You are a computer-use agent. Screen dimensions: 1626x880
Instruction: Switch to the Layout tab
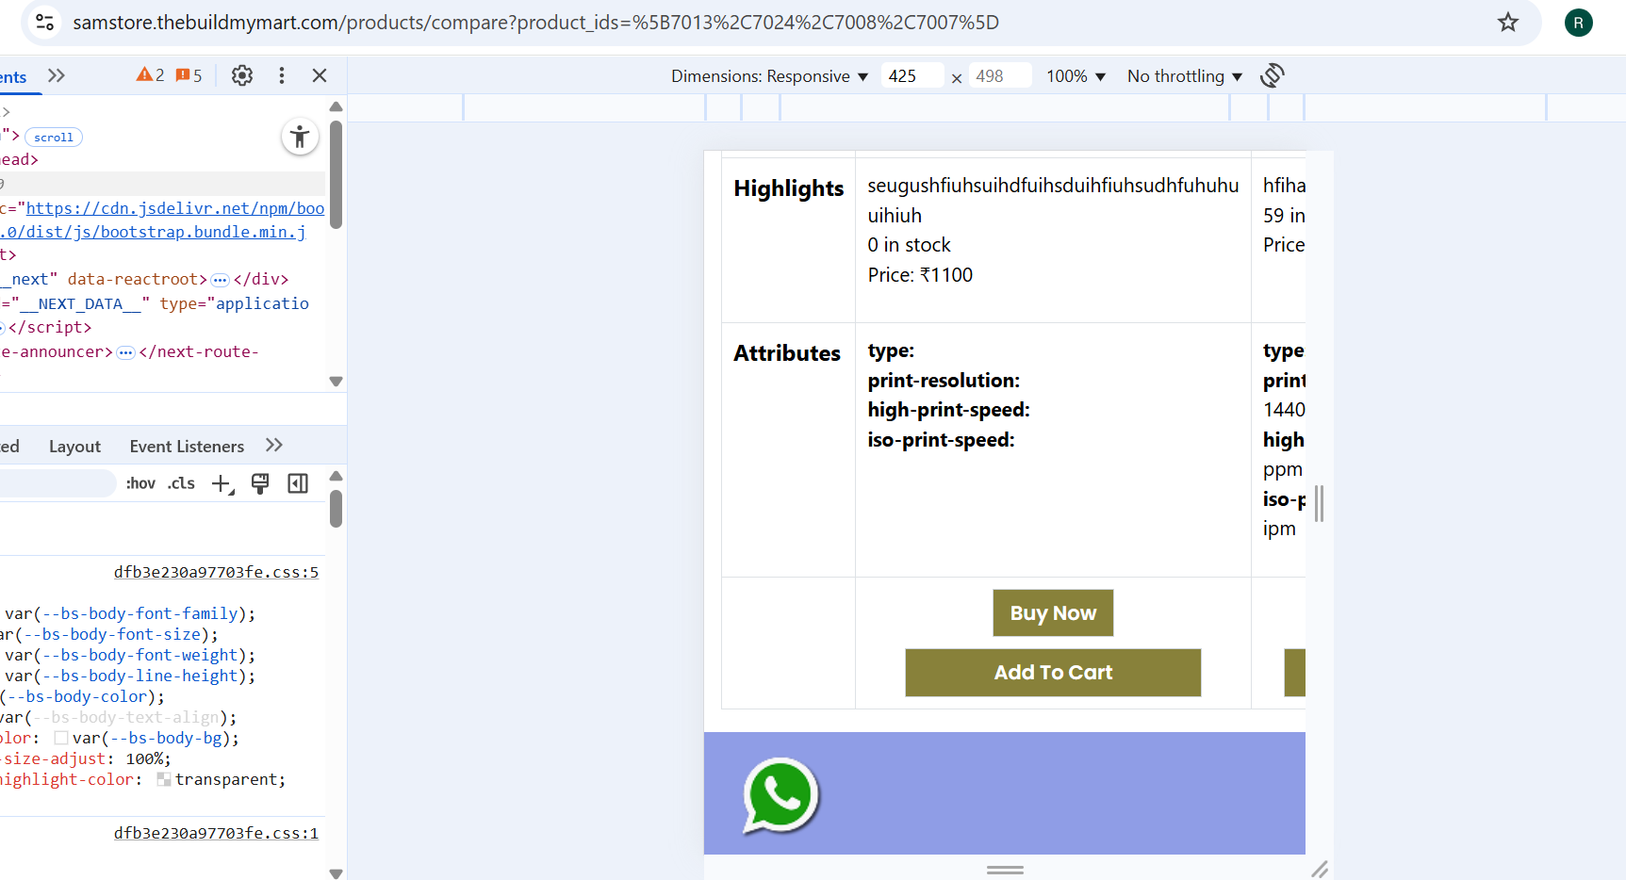(74, 447)
